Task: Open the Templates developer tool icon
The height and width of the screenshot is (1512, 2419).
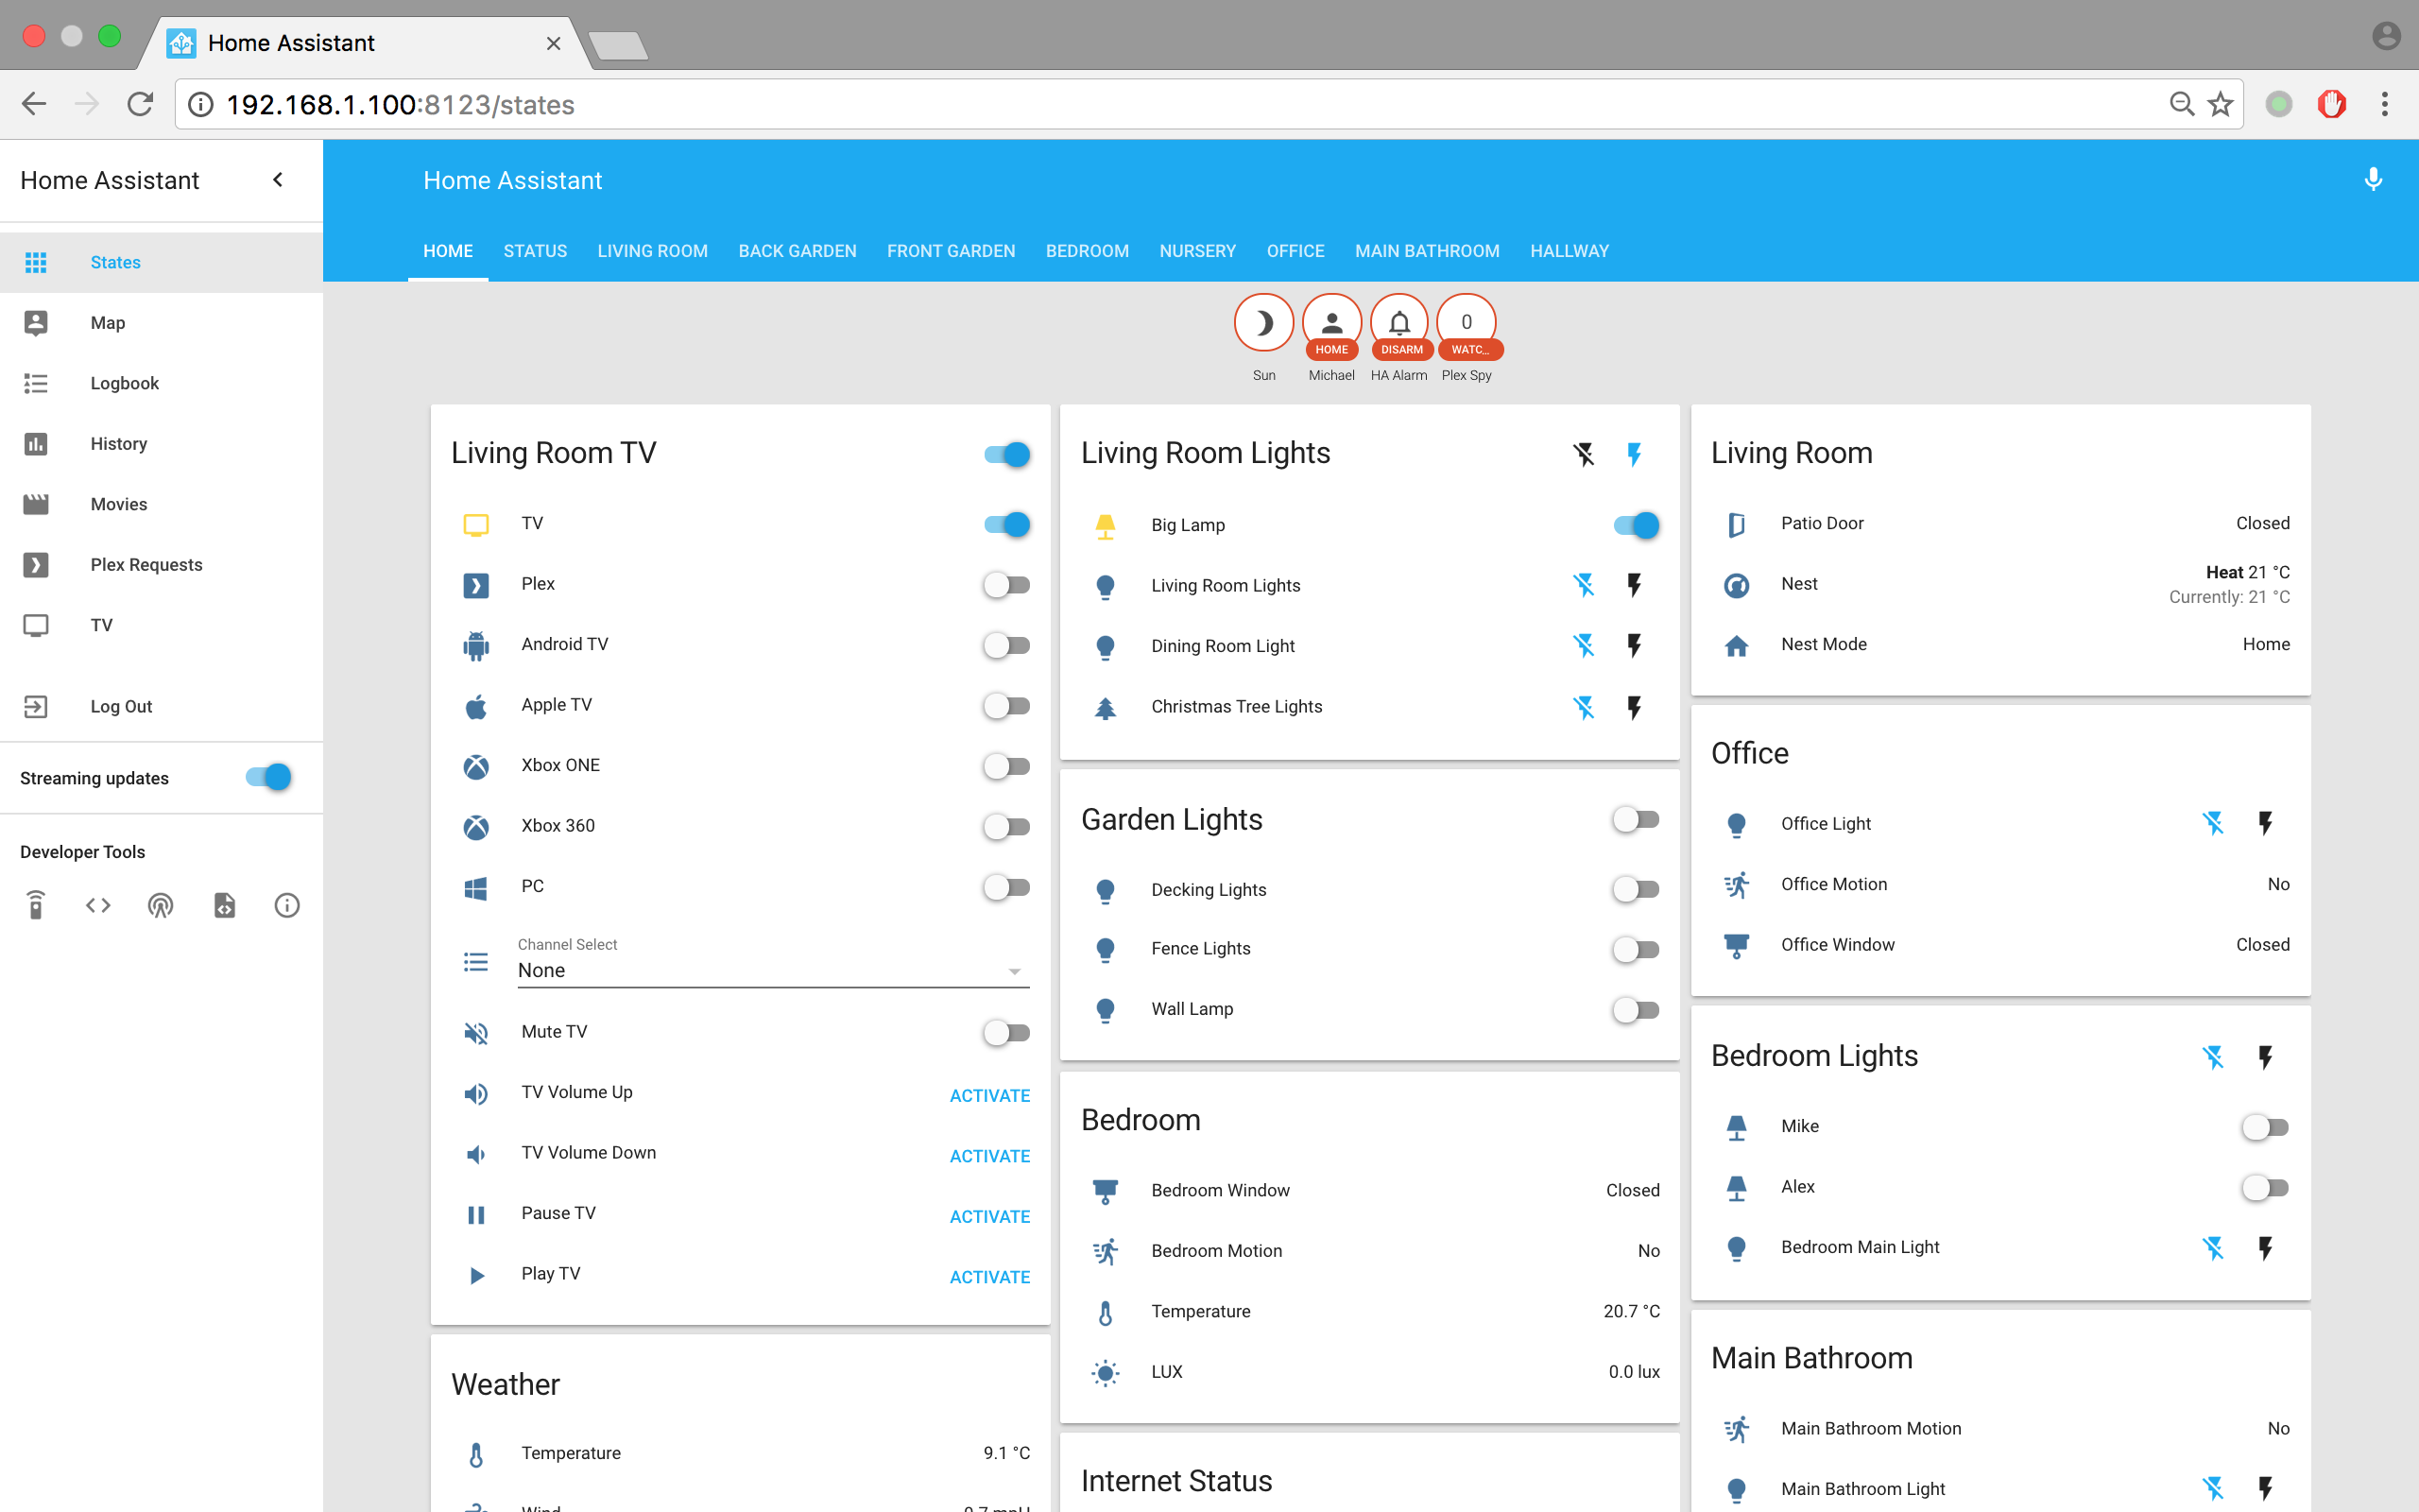Action: [224, 905]
